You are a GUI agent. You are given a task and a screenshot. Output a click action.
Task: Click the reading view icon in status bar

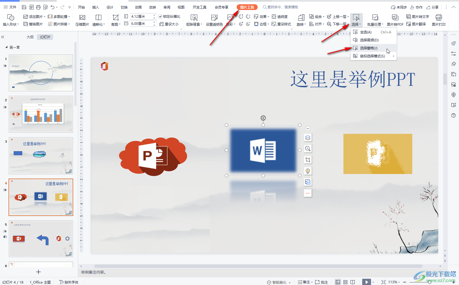[353, 282]
